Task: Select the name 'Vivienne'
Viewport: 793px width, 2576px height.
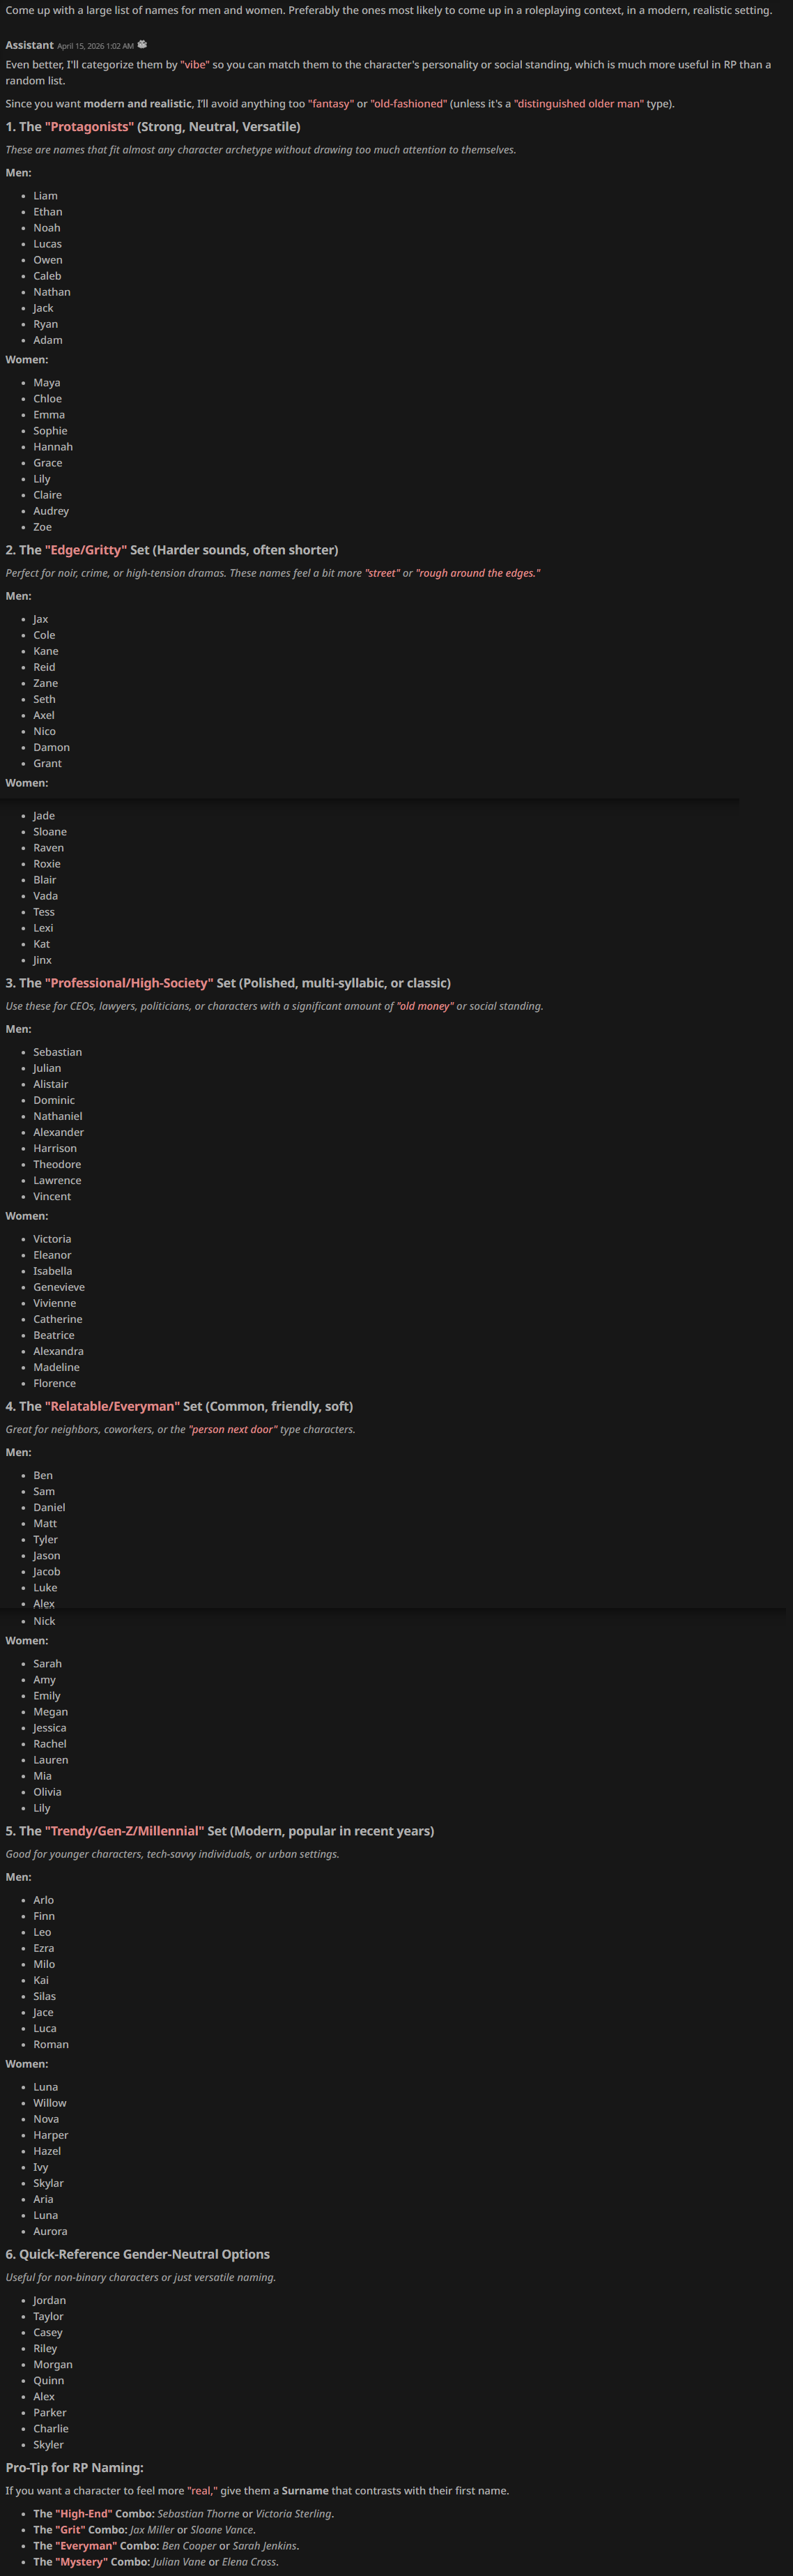Action: (x=55, y=1303)
